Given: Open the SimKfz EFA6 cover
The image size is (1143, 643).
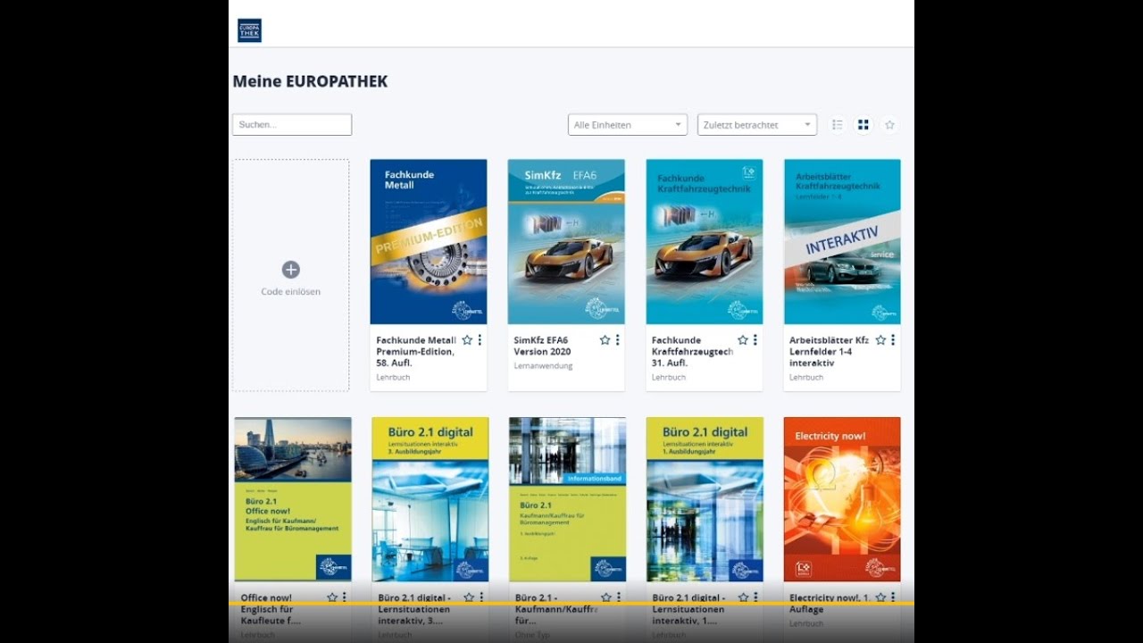Looking at the screenshot, I should click(x=566, y=242).
